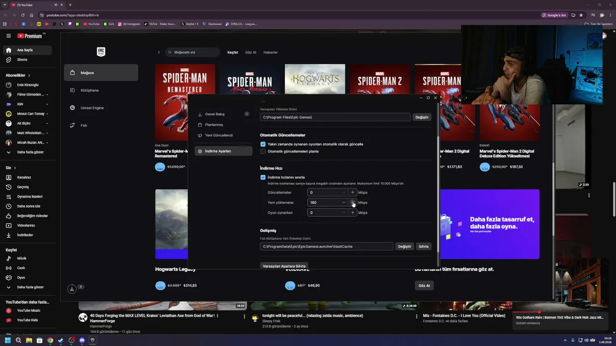The height and width of the screenshot is (346, 616).
Task: Open the YouTube hamburger guide menu
Action: (8, 36)
